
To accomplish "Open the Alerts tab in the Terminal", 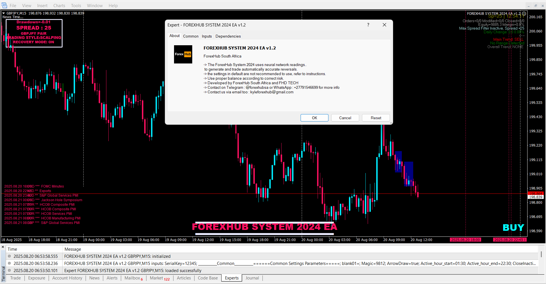I will (x=112, y=278).
